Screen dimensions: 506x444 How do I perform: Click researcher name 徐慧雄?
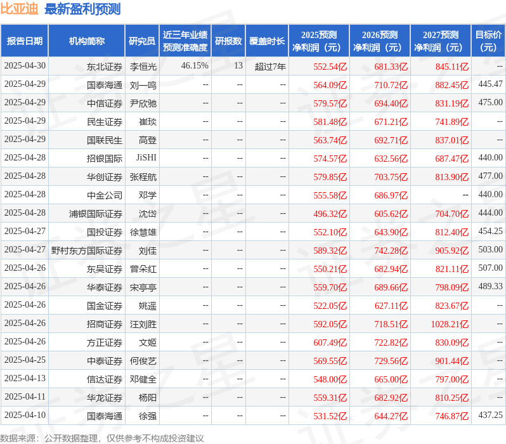[143, 233]
